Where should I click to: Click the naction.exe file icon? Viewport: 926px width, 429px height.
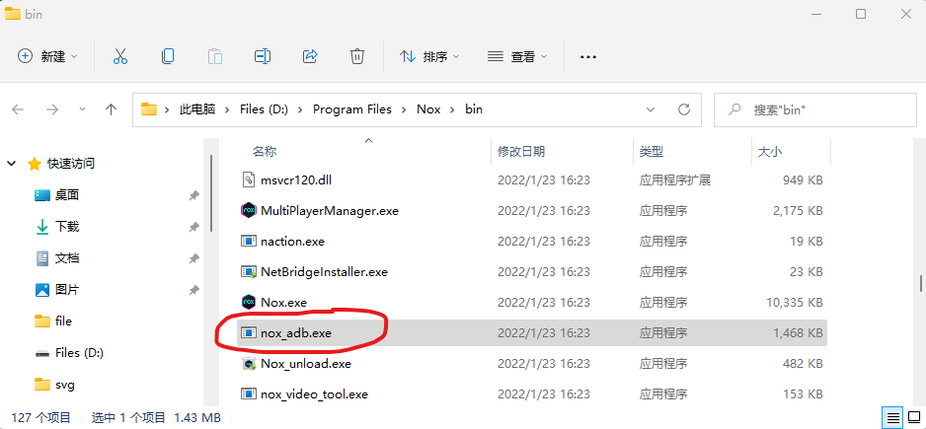pos(248,241)
